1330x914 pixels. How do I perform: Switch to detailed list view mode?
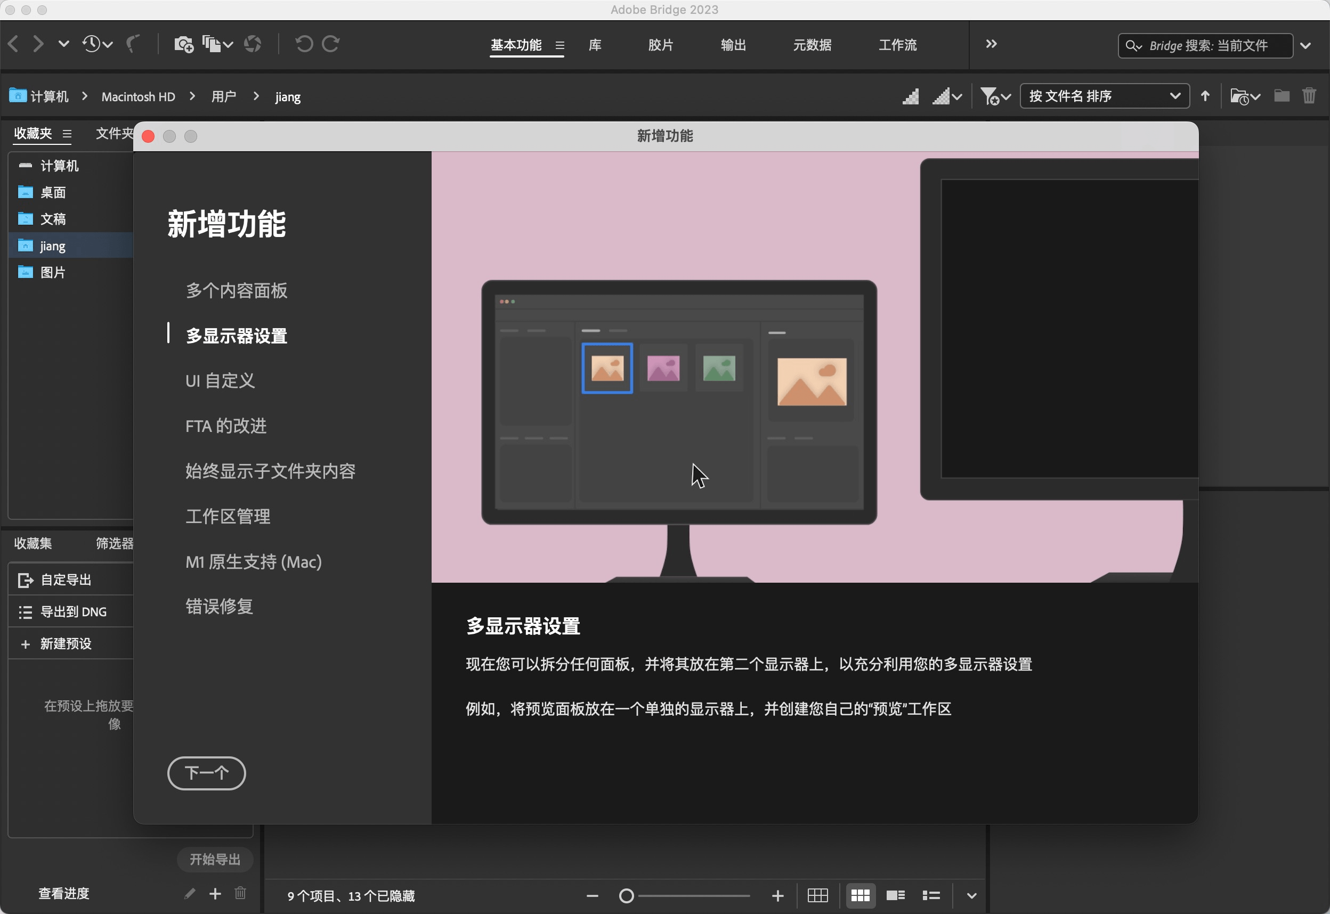[931, 895]
